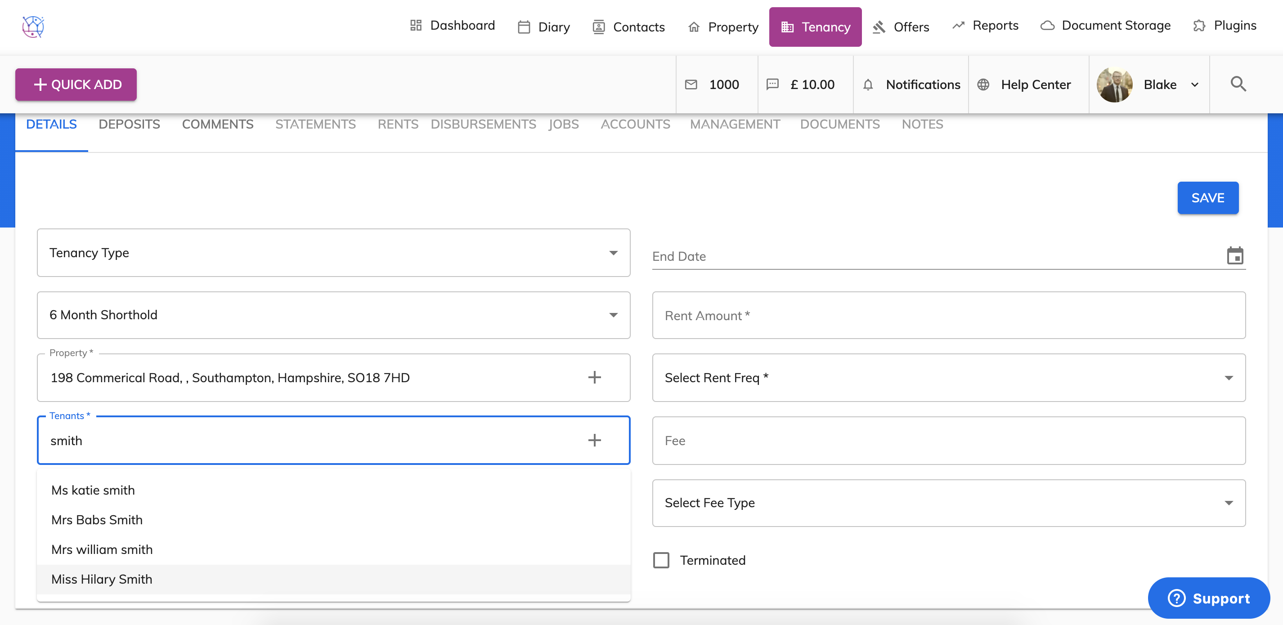Click the search magnifier icon

[x=1238, y=84]
